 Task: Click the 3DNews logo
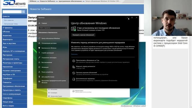pyautogui.click(x=14, y=3)
